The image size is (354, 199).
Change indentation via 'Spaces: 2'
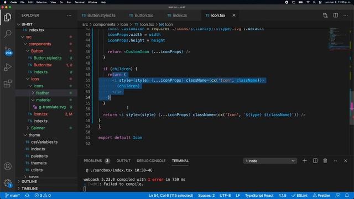[x=206, y=195]
